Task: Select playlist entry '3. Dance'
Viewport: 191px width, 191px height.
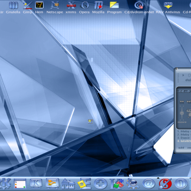Action: [183, 138]
